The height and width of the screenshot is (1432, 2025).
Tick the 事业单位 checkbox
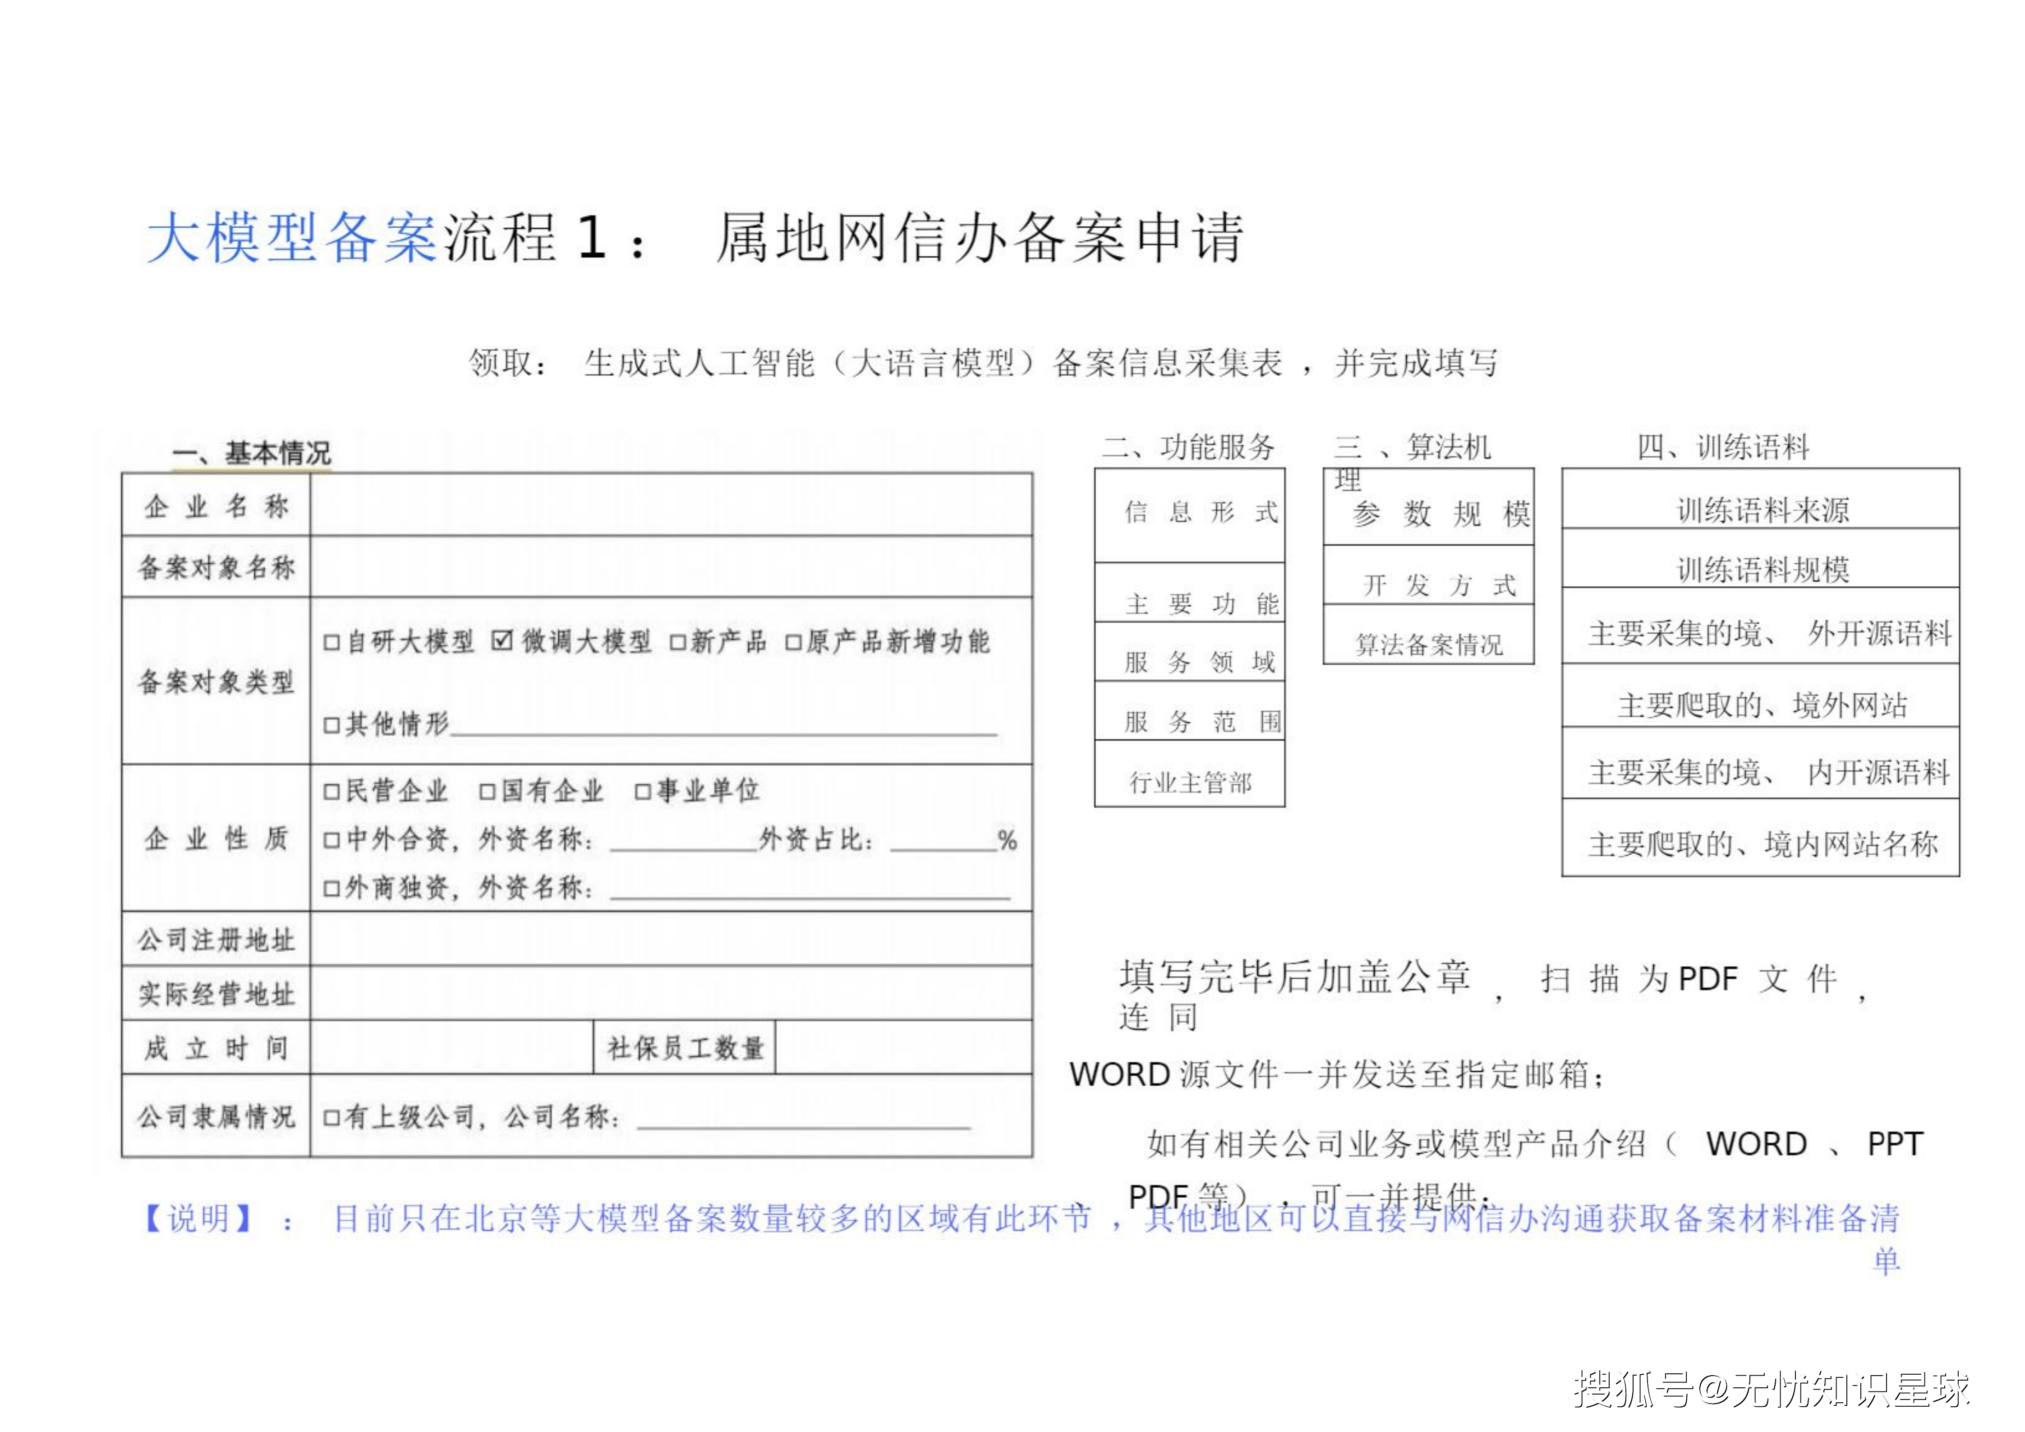643,792
